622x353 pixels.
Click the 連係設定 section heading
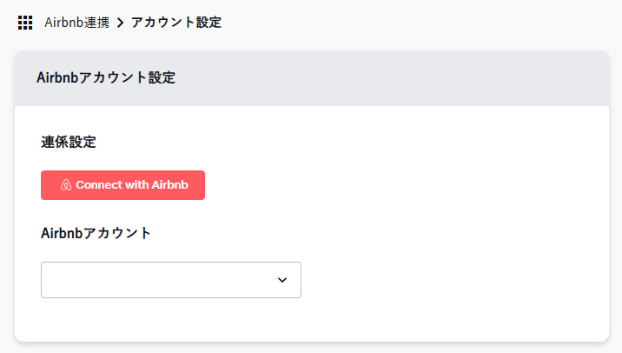[x=69, y=142]
